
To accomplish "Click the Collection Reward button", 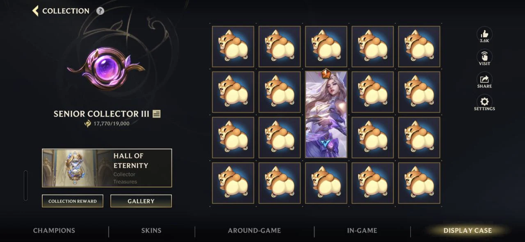I will tap(73, 201).
